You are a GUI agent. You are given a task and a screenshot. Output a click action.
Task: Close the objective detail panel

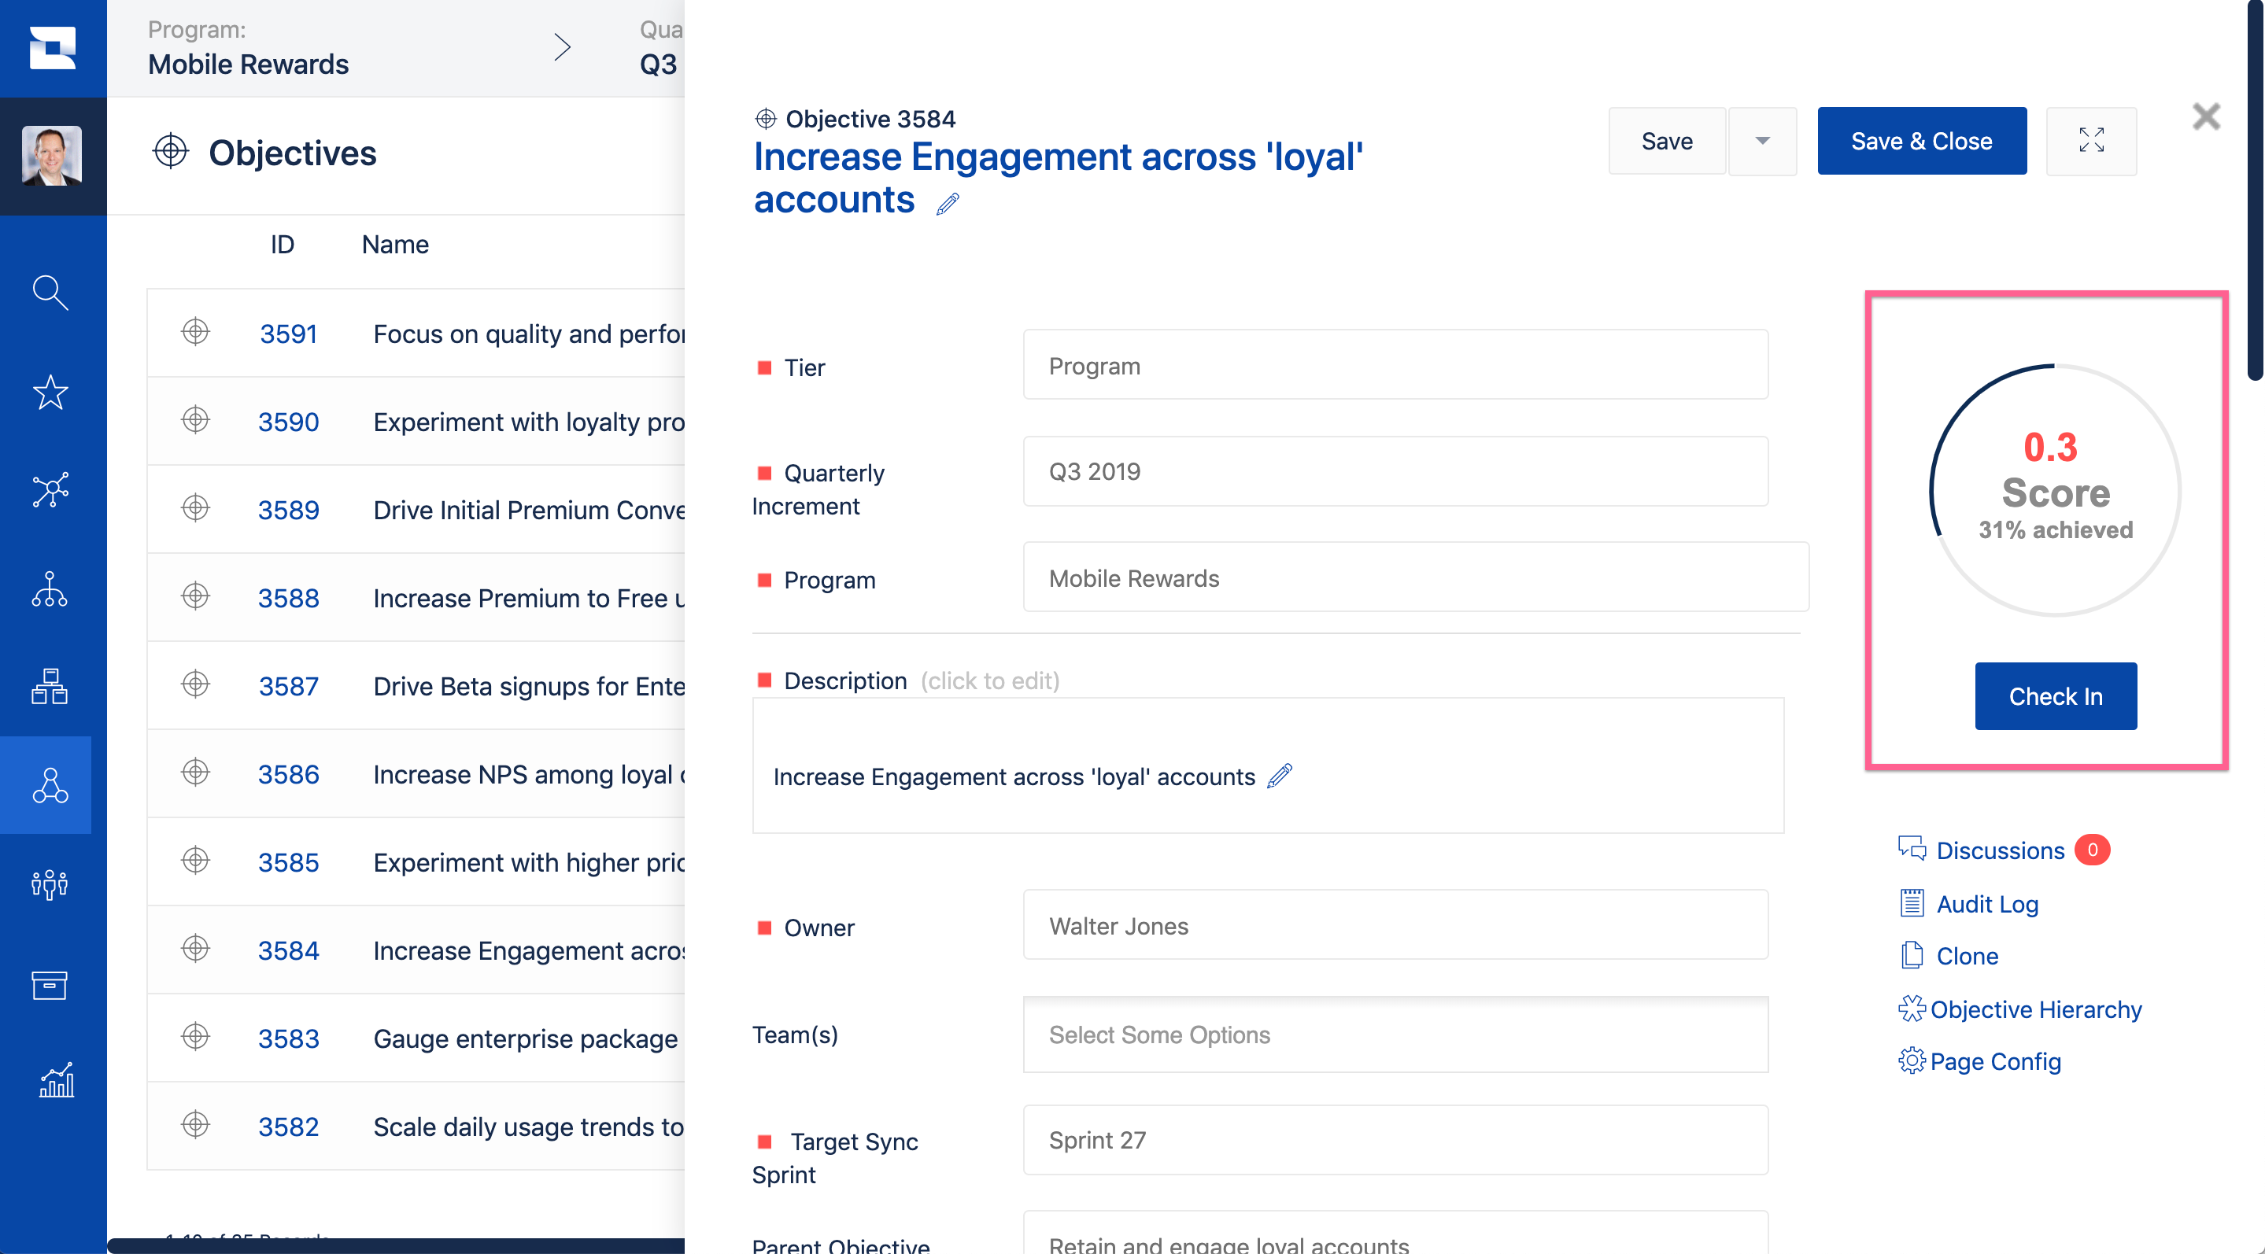pyautogui.click(x=2206, y=117)
